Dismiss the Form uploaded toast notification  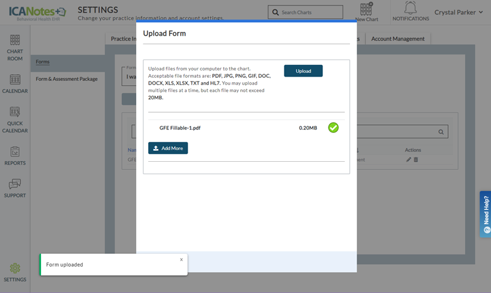pyautogui.click(x=181, y=259)
